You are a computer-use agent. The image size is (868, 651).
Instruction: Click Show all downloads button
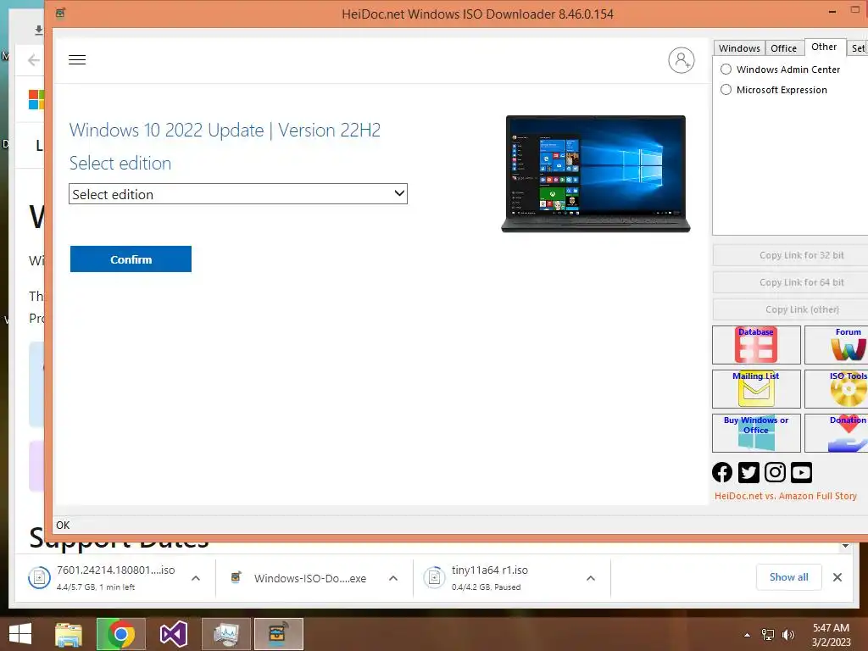(x=789, y=577)
